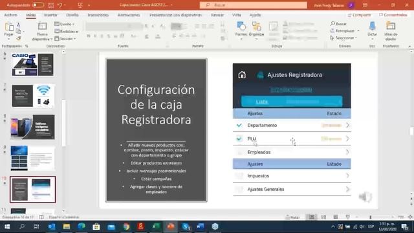Viewport: 414px width, 233px height.
Task: Click the Copiar formato brush icon
Action: pyautogui.click(x=19, y=38)
